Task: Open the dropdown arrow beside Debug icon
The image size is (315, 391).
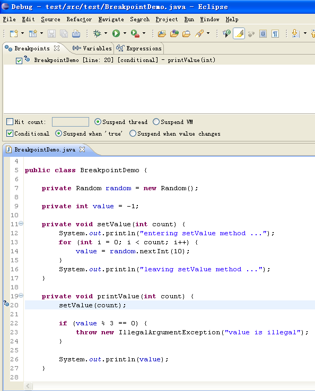Action: pyautogui.click(x=106, y=33)
